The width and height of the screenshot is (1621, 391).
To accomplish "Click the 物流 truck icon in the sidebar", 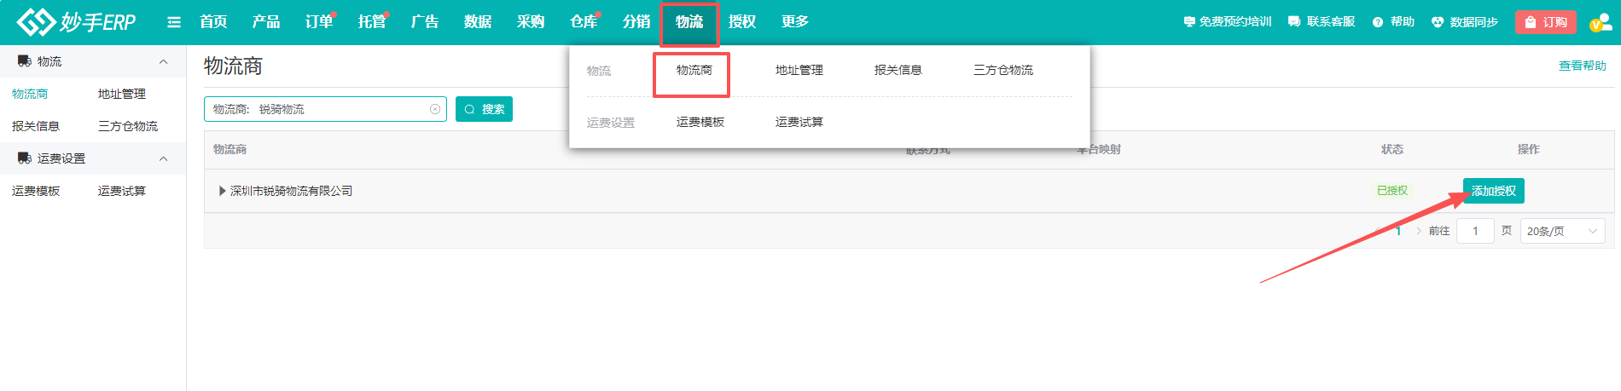I will (x=24, y=61).
